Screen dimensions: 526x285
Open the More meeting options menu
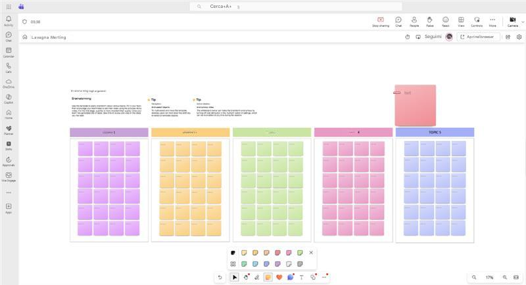tap(492, 22)
